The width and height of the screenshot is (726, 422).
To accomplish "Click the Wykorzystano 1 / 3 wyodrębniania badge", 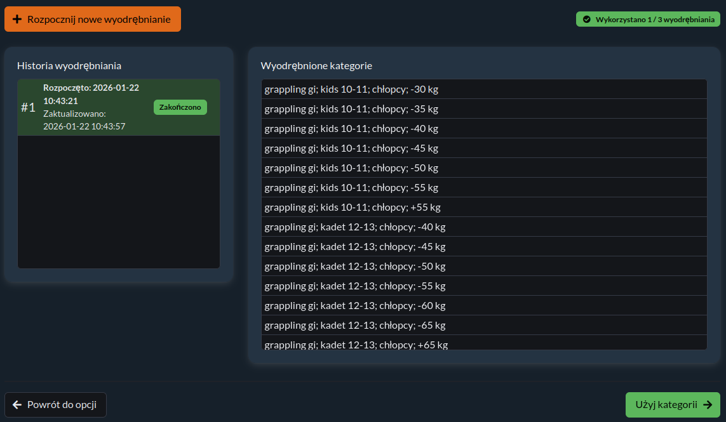I will [x=648, y=20].
